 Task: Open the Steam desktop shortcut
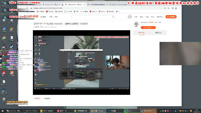pyautogui.click(x=12, y=47)
